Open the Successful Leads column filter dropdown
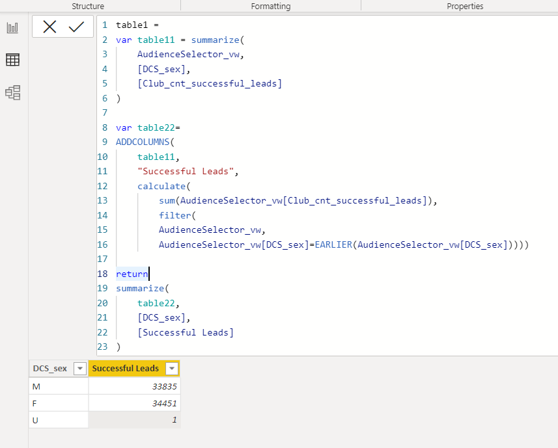Image resolution: width=558 pixels, height=448 pixels. pyautogui.click(x=172, y=369)
